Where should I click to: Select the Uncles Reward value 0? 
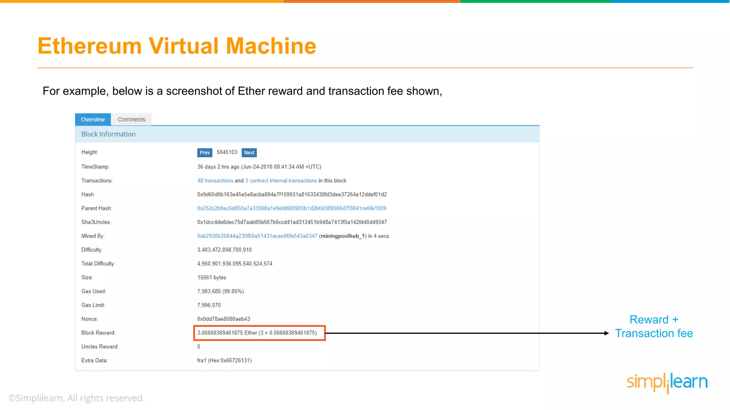tap(199, 347)
